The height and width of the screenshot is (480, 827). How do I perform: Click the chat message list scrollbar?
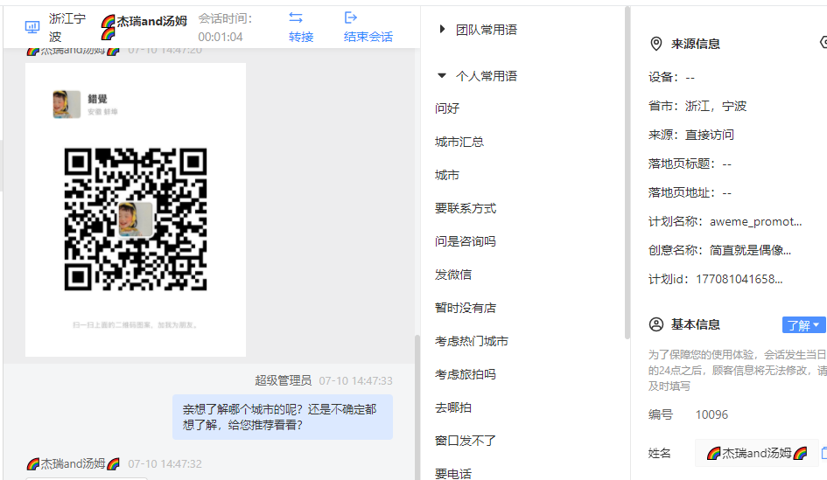[x=417, y=406]
